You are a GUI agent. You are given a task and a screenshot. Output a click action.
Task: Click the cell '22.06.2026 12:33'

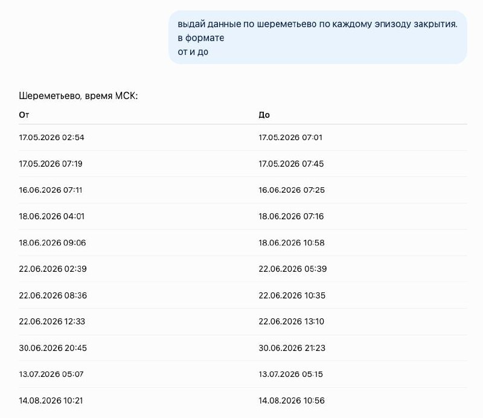click(x=52, y=321)
